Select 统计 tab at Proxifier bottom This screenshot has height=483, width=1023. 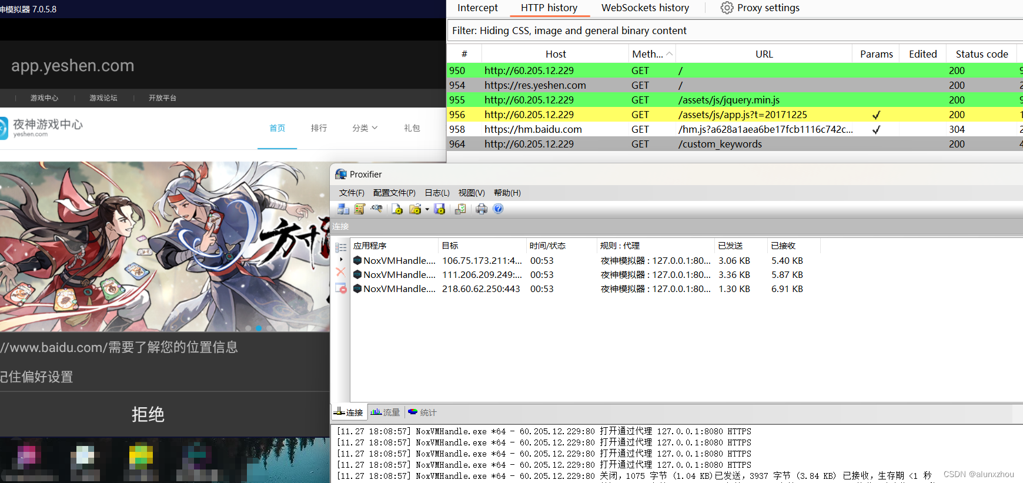[422, 412]
